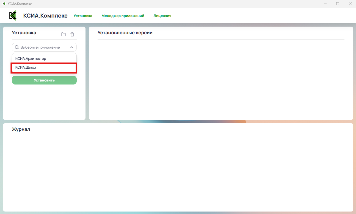Click the КСИА green logo in header
The image size is (356, 214).
(x=13, y=16)
